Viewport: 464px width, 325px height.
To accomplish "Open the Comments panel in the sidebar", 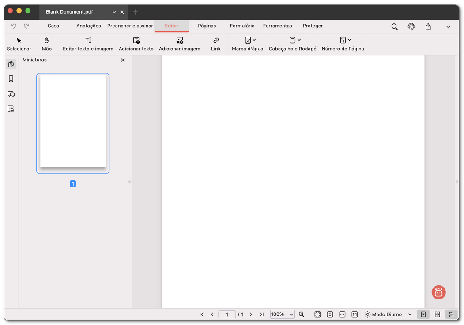I will [x=11, y=94].
